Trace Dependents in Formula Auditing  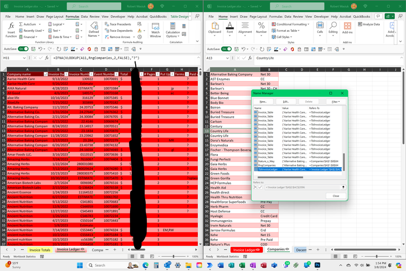click(119, 31)
